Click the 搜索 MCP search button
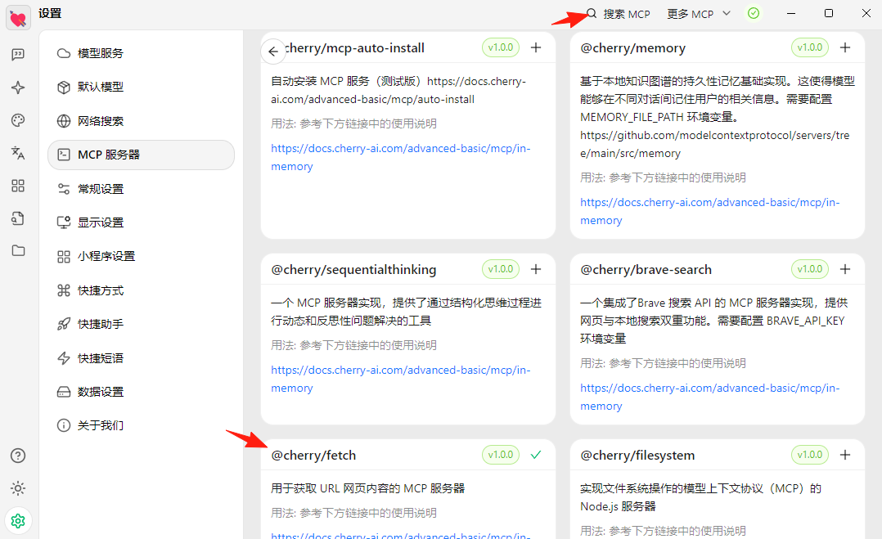 (619, 14)
